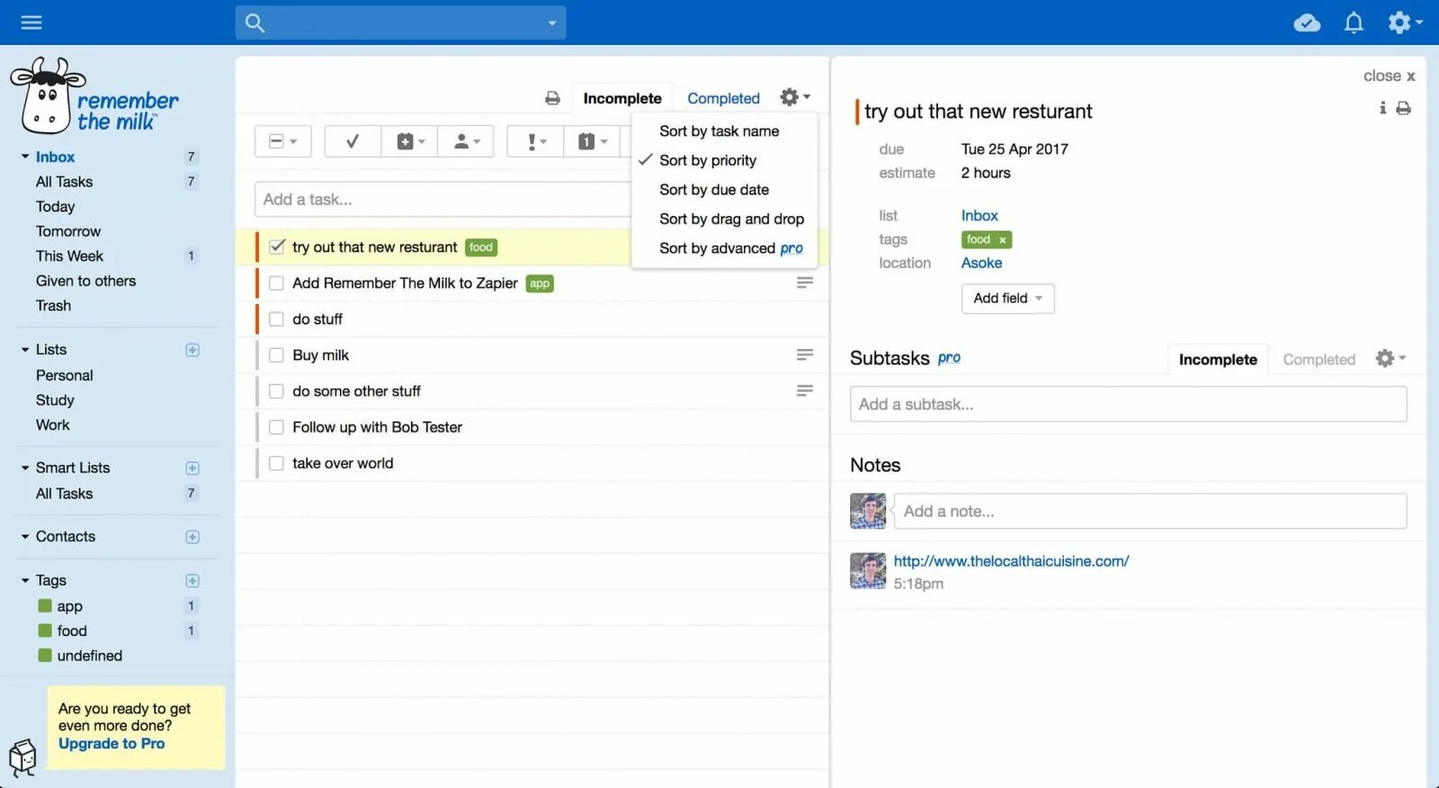This screenshot has width=1439, height=788.
Task: Print the task details
Action: (1403, 108)
